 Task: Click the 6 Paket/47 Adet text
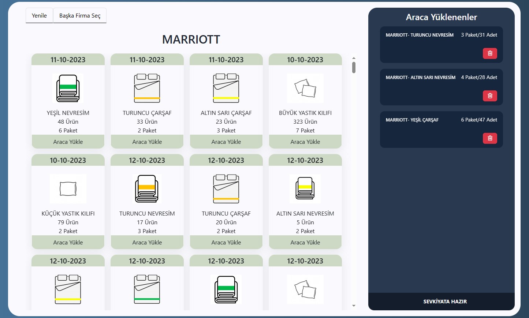[x=479, y=120]
